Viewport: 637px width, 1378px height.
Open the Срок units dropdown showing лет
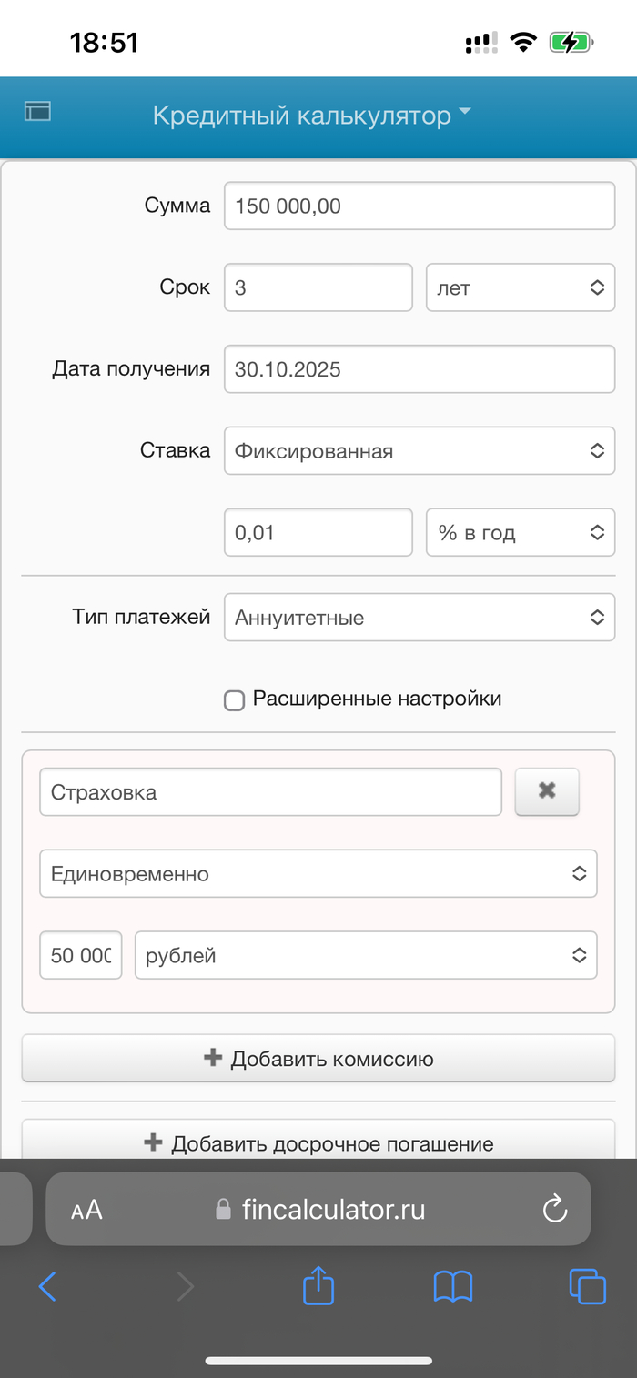pyautogui.click(x=520, y=287)
